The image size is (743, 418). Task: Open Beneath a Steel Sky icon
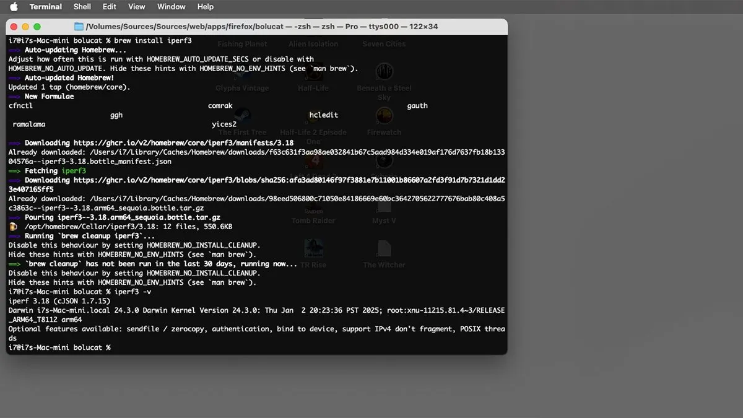384,73
